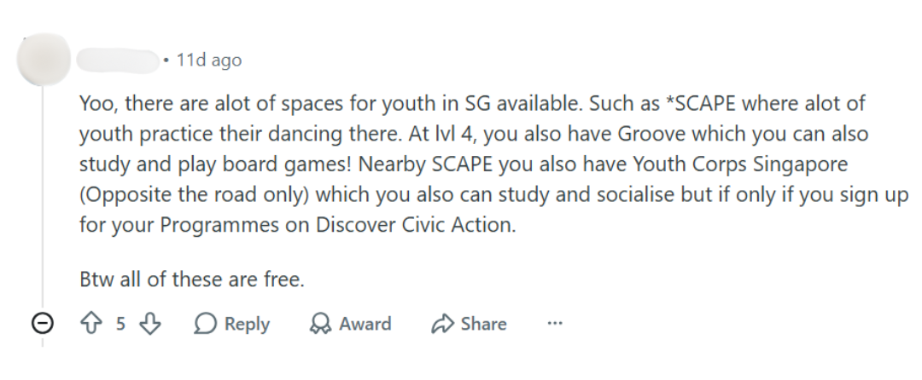Click the Share arrow icon
This screenshot has height=380, width=922.
point(441,324)
